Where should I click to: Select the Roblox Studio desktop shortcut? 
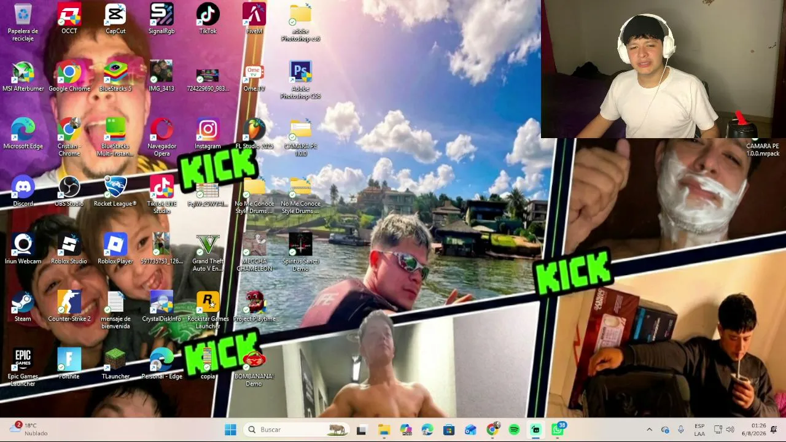click(x=69, y=249)
